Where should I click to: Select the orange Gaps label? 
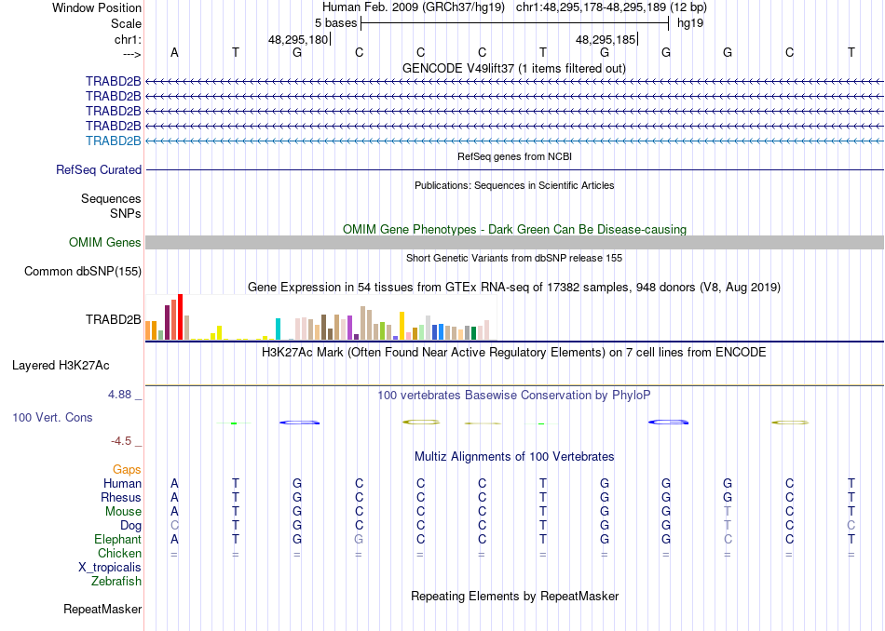click(127, 470)
